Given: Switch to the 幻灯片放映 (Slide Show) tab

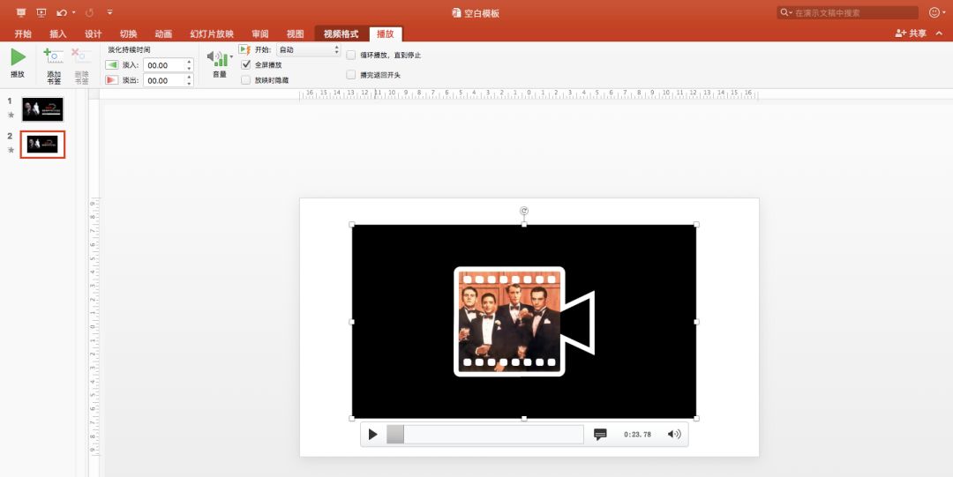Looking at the screenshot, I should [x=212, y=34].
